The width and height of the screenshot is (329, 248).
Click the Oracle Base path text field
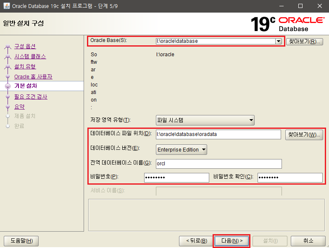click(x=216, y=41)
